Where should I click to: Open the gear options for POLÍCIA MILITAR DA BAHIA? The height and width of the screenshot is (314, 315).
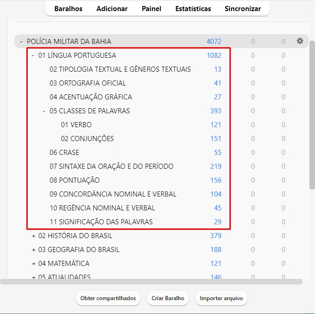tap(300, 41)
